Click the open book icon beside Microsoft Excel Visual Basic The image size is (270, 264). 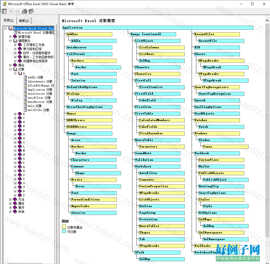click(10, 28)
